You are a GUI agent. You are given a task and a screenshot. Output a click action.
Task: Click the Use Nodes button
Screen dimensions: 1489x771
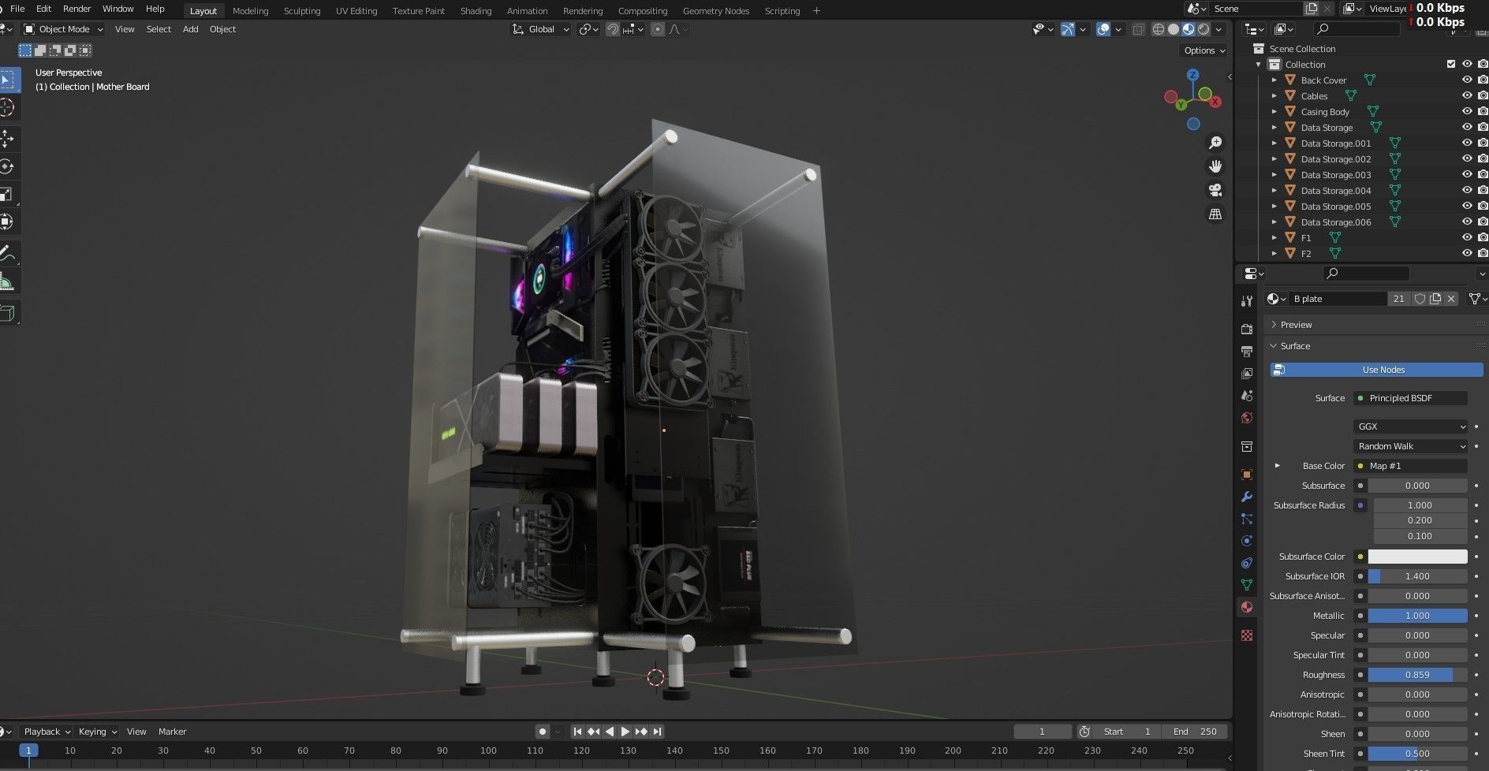(1376, 370)
